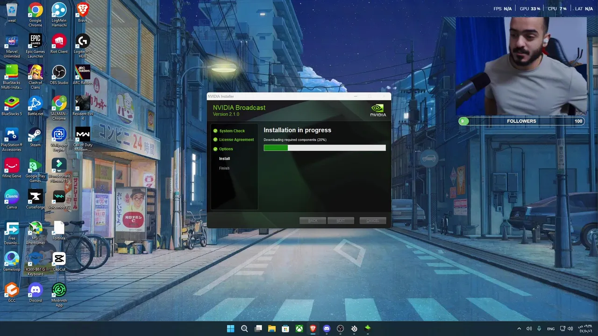
Task: Open the Xbox app from the taskbar
Action: pyautogui.click(x=299, y=329)
